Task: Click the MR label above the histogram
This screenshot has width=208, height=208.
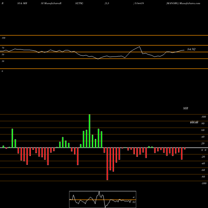Action: pyautogui.click(x=186, y=108)
